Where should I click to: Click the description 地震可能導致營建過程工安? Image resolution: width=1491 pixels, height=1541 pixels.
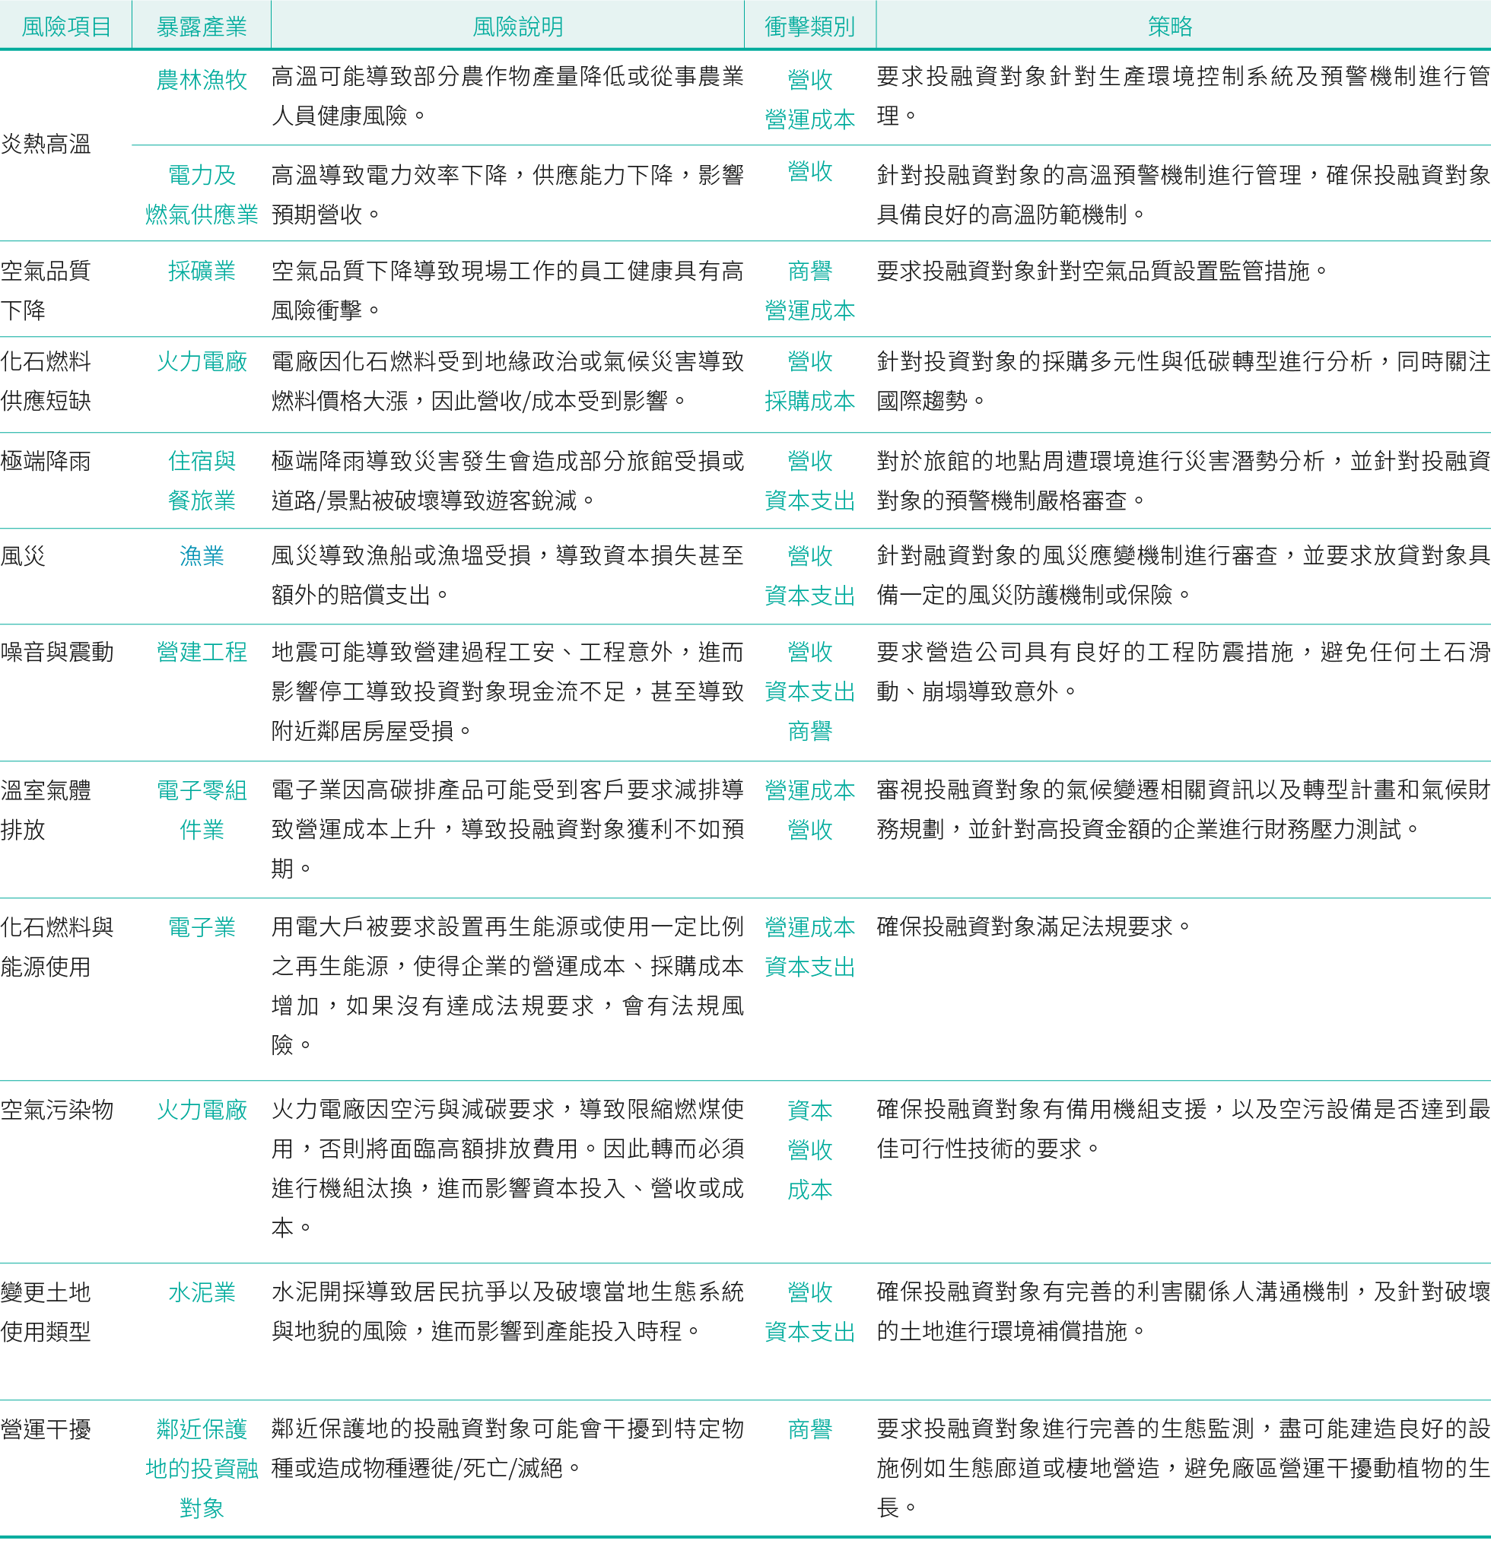(507, 691)
